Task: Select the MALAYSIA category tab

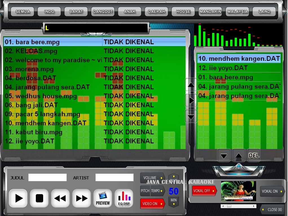Action: point(237,12)
